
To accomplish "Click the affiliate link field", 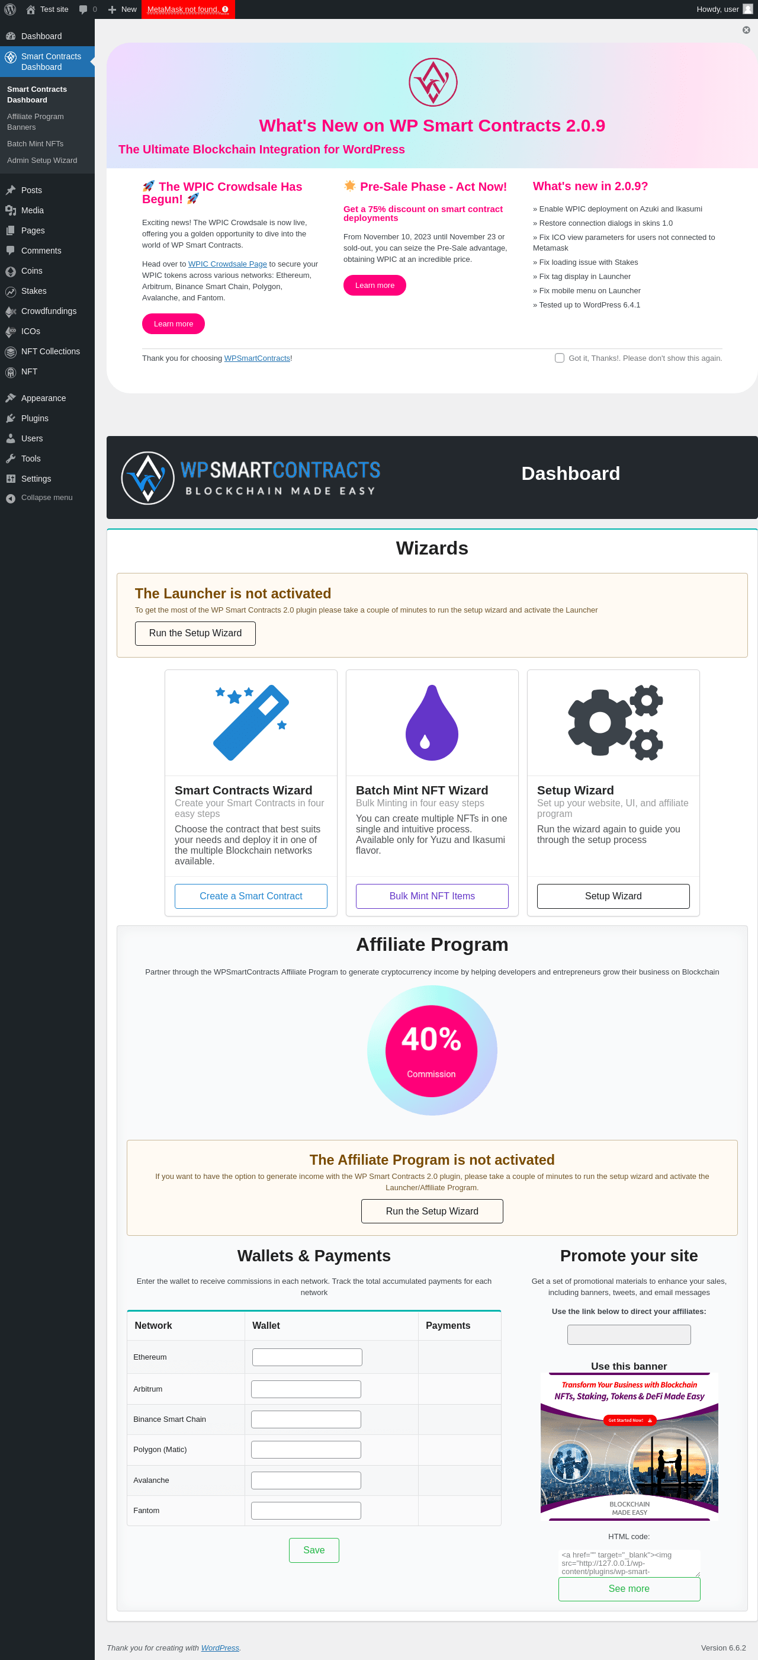I will [x=629, y=1335].
